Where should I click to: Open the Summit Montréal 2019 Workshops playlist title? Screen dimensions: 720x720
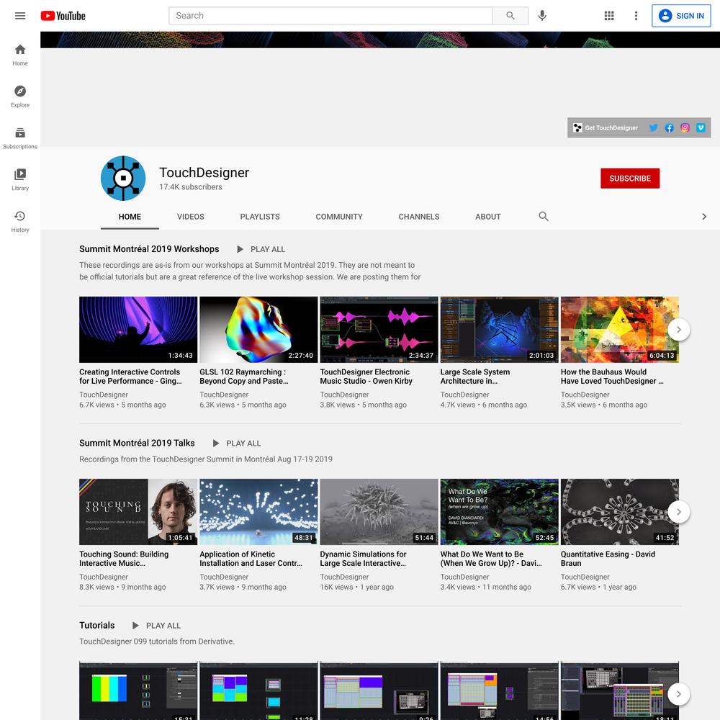click(149, 249)
